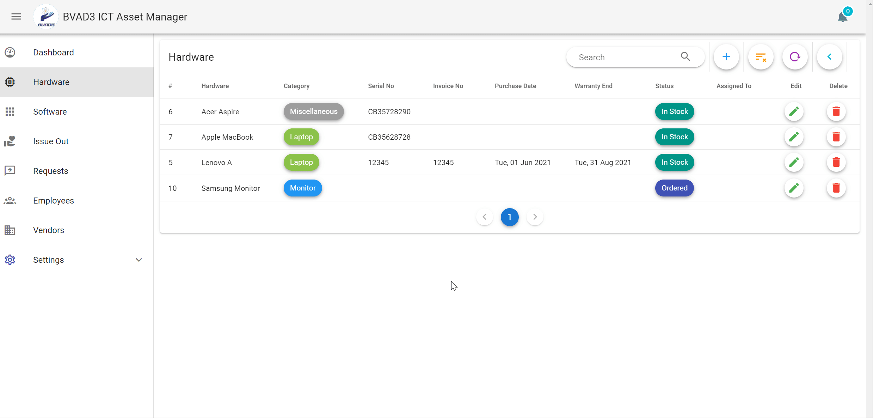Clear filters with the orange filter icon
The width and height of the screenshot is (873, 418).
coord(761,57)
